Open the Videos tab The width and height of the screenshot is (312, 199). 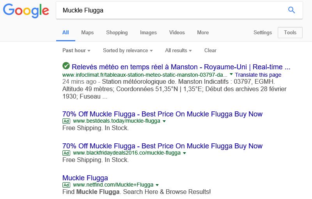coord(177,33)
